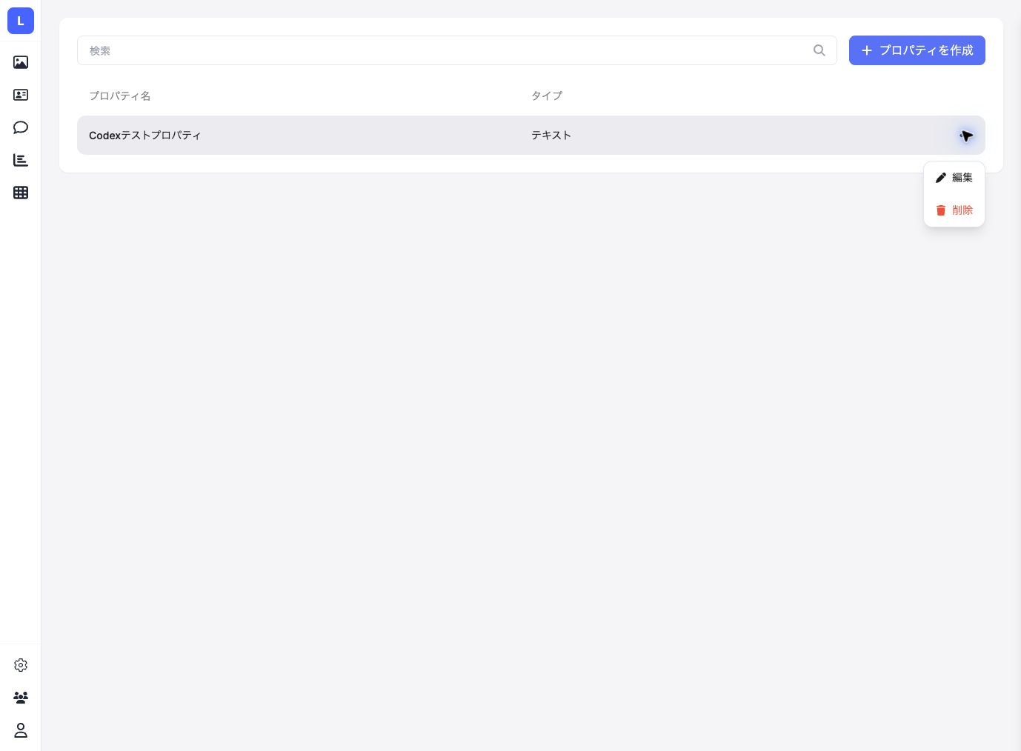Open the contact card sidebar icon
1021x751 pixels.
[21, 95]
